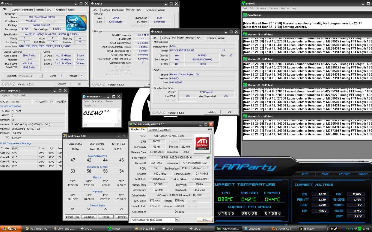Click the Notepad vertical scrollbar down arrow
This screenshot has width=372, height=232.
pyautogui.click(x=120, y=121)
